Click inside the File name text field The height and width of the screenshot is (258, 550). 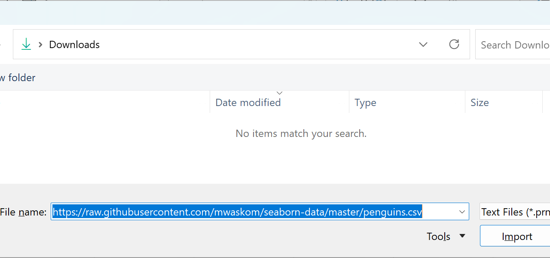tap(438, 212)
